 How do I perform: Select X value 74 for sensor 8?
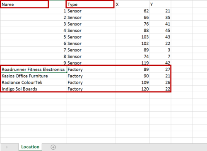tap(132, 56)
